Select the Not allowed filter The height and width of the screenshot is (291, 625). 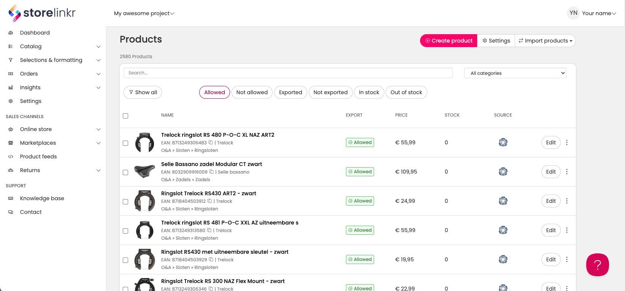(252, 92)
